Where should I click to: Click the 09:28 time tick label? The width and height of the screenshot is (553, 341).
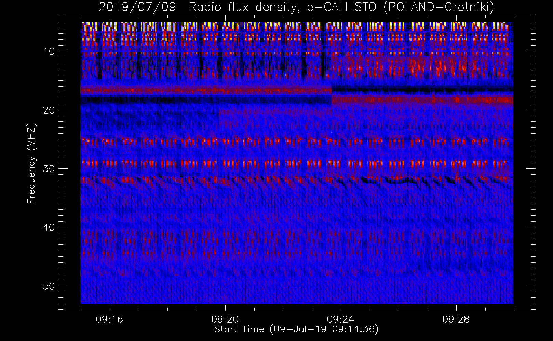coord(456,320)
